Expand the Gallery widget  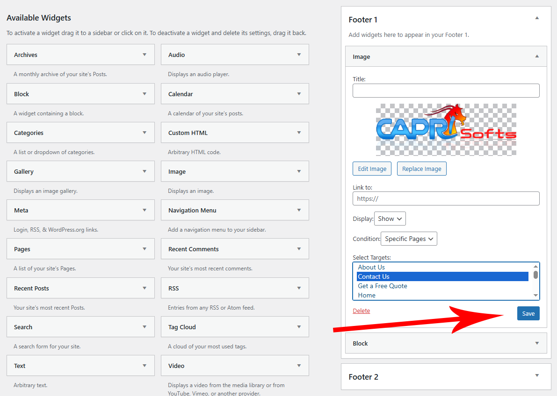(145, 171)
